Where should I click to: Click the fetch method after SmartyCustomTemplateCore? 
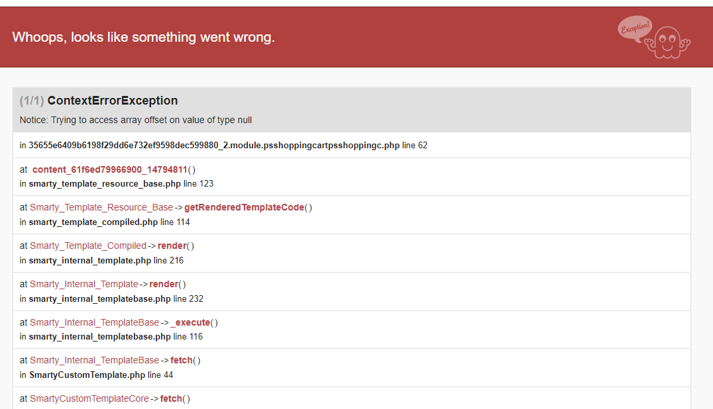click(x=171, y=398)
